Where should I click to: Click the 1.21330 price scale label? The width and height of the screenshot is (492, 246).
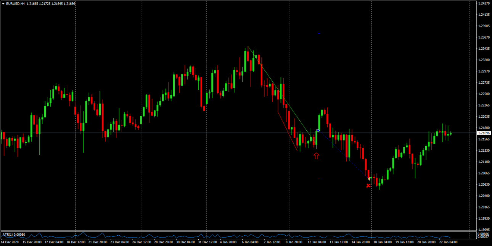pos(483,151)
